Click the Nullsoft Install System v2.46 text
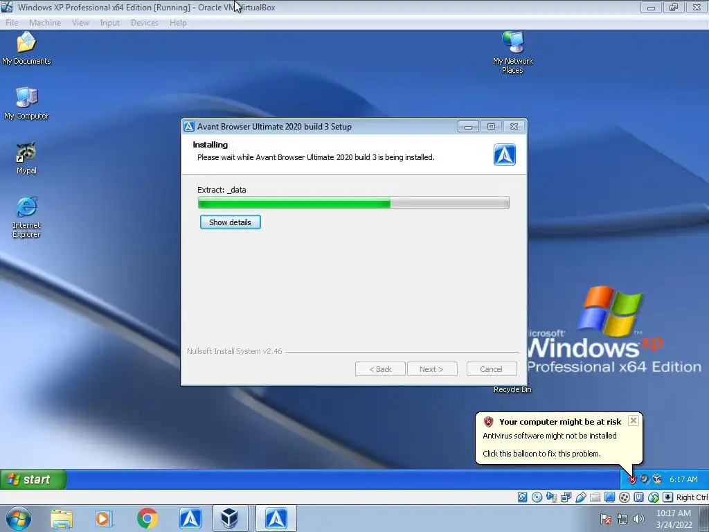This screenshot has width=709, height=532. [x=234, y=351]
